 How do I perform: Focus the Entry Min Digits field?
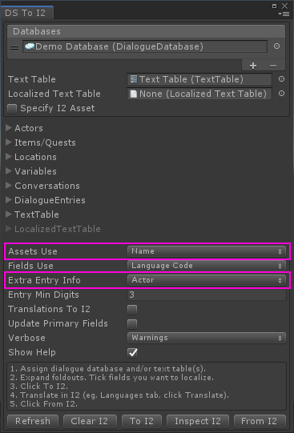(x=207, y=295)
